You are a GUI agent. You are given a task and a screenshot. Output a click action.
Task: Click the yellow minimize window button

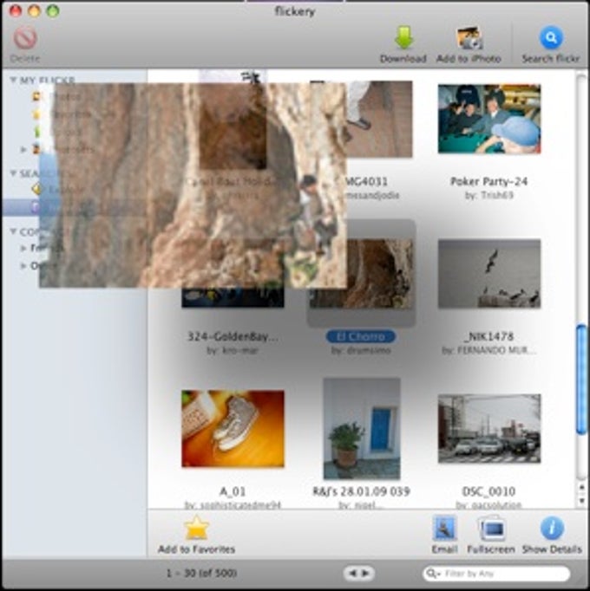34,11
